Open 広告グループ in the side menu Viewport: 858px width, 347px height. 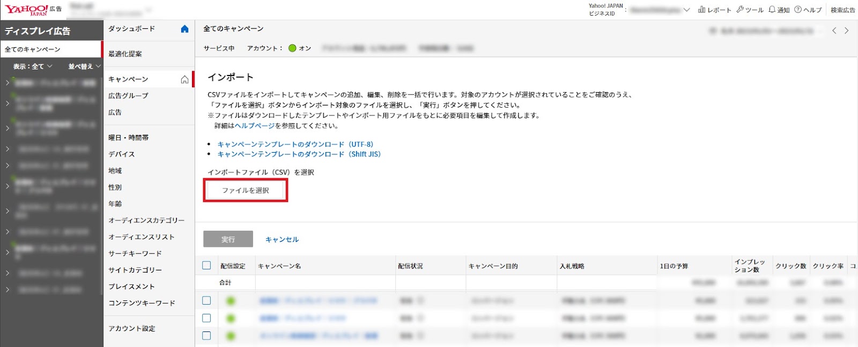click(x=128, y=96)
